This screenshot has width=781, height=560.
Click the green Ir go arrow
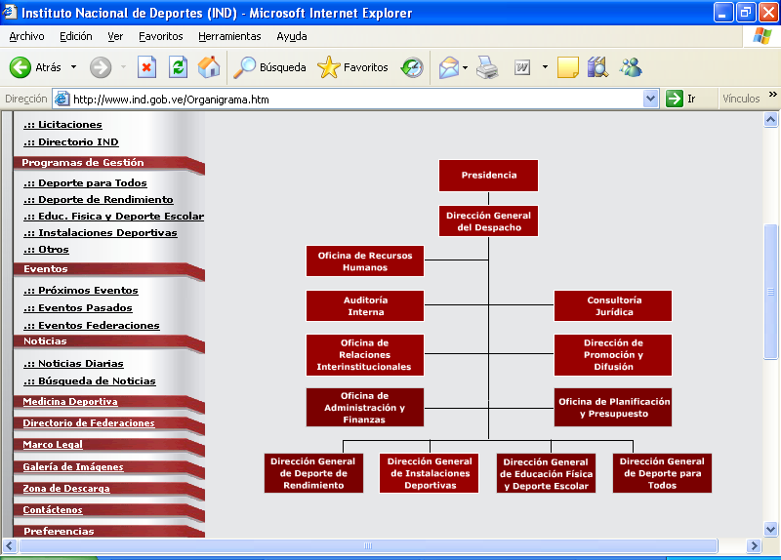[x=674, y=99]
